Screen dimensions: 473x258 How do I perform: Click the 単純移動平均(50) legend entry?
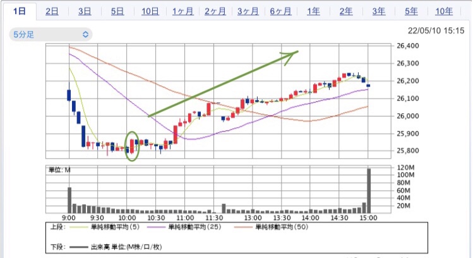[282, 227]
